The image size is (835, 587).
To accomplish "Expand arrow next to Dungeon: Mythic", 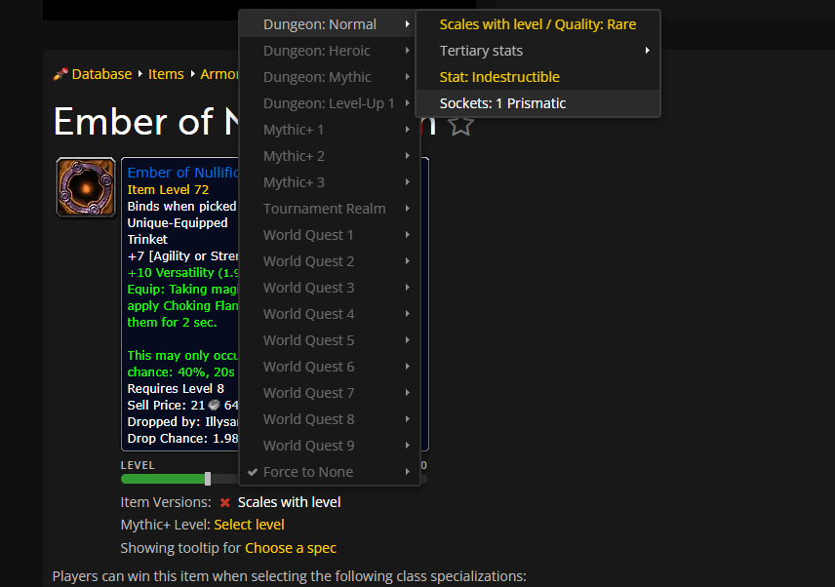I will (407, 77).
